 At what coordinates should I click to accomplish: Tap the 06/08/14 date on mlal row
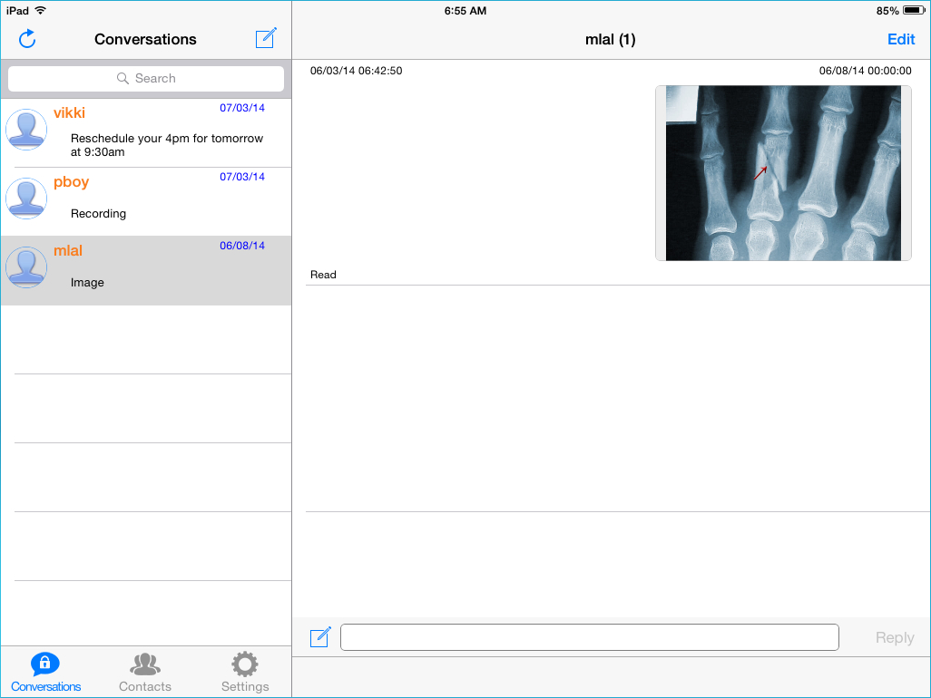(x=242, y=246)
